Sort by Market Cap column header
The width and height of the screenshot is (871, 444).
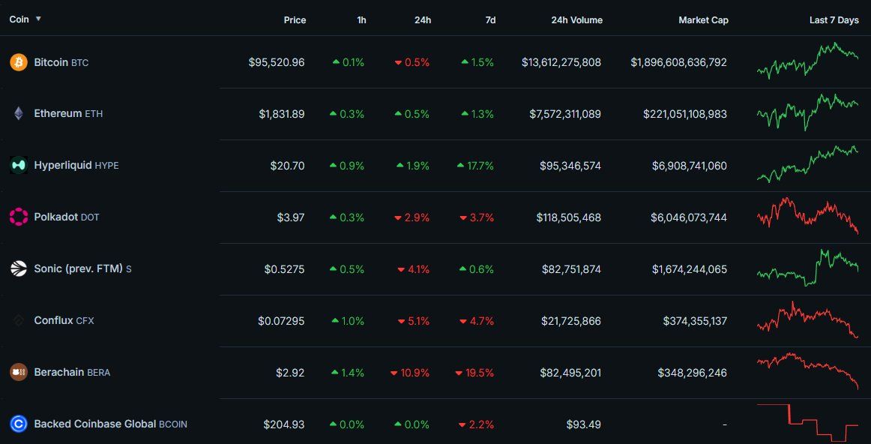click(703, 20)
